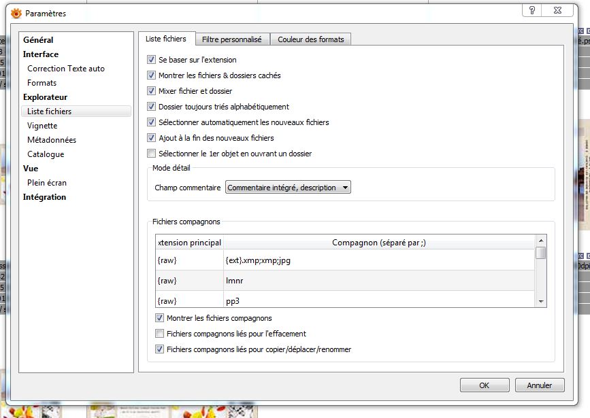Enable "Fichiers compagnons liés pour l'effacement"
This screenshot has height=418, width=590.
[159, 334]
